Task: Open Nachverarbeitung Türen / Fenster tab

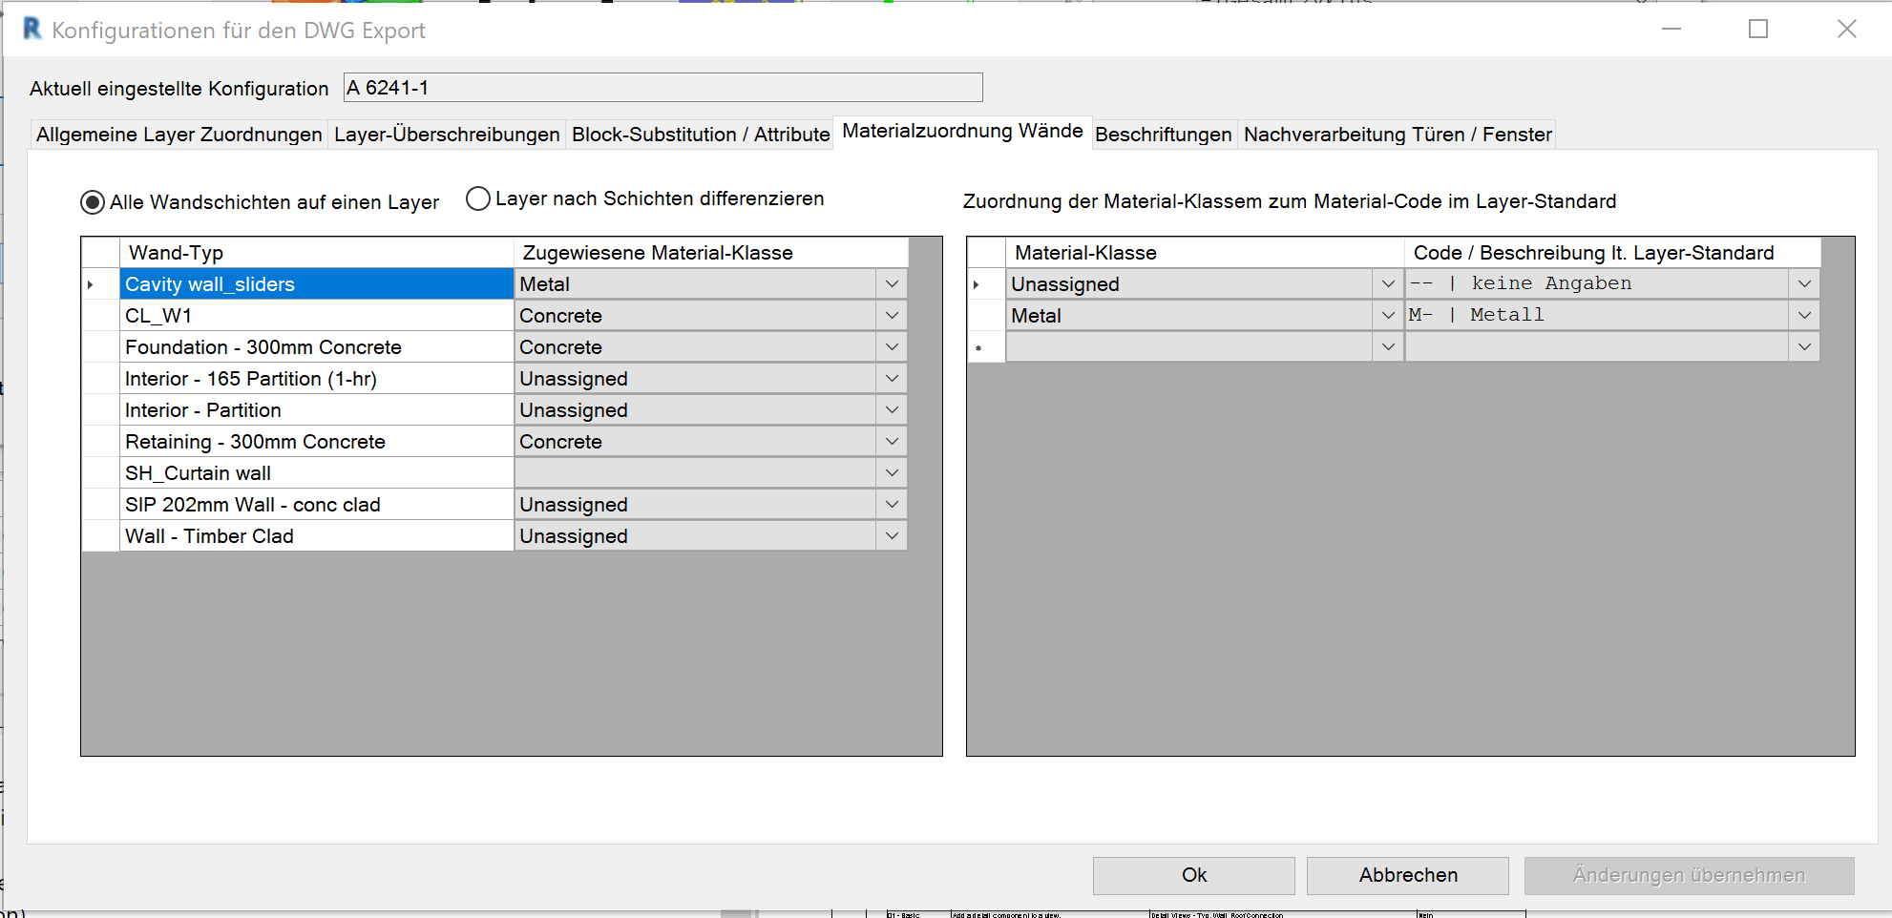Action: (x=1397, y=135)
